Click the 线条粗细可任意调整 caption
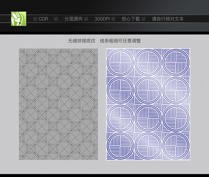 tap(120, 41)
